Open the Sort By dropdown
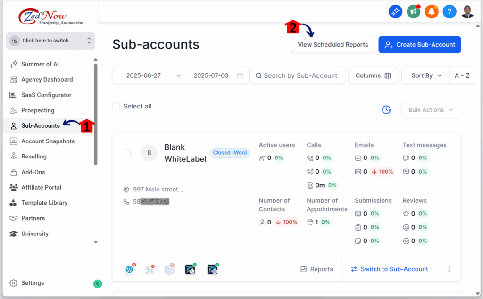 pyautogui.click(x=426, y=75)
